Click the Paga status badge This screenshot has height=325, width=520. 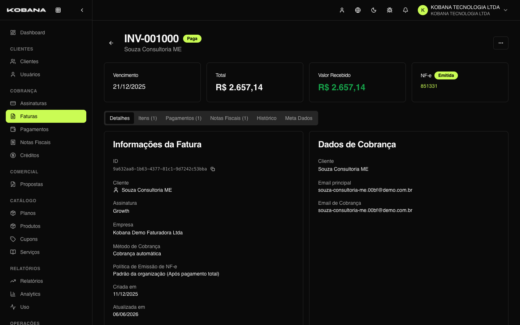pyautogui.click(x=192, y=39)
